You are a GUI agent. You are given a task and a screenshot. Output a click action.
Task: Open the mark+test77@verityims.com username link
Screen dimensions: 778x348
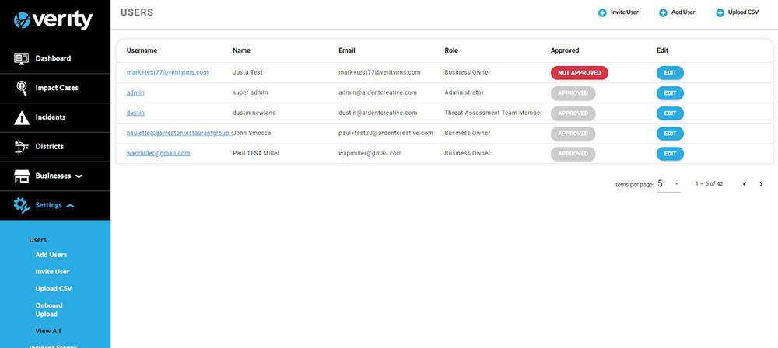tap(167, 72)
